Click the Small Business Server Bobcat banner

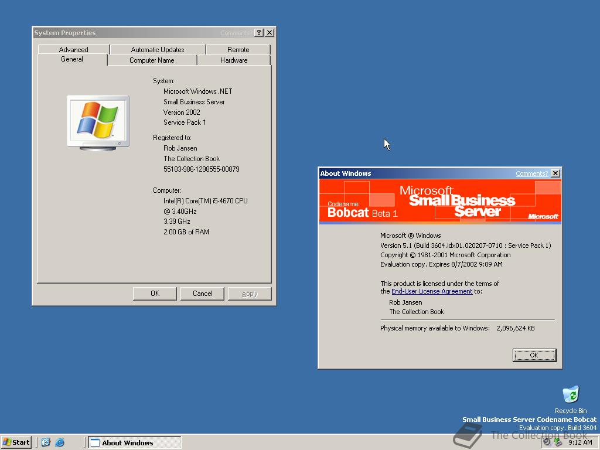(x=440, y=202)
